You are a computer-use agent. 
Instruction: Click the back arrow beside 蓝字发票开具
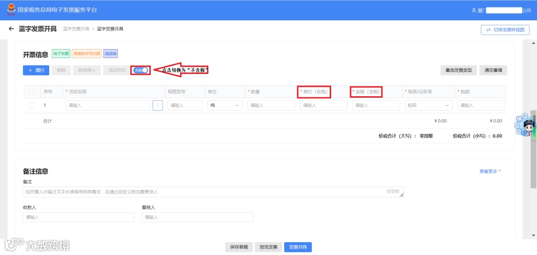click(x=11, y=29)
